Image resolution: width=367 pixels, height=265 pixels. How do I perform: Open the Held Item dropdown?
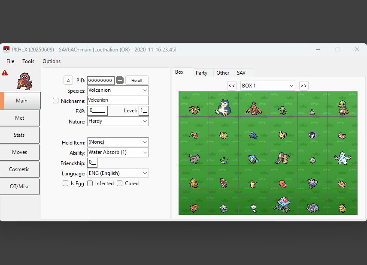pos(118,142)
